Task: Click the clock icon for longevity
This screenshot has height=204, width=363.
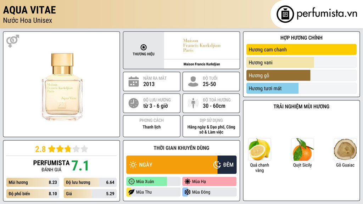Action: [133, 103]
